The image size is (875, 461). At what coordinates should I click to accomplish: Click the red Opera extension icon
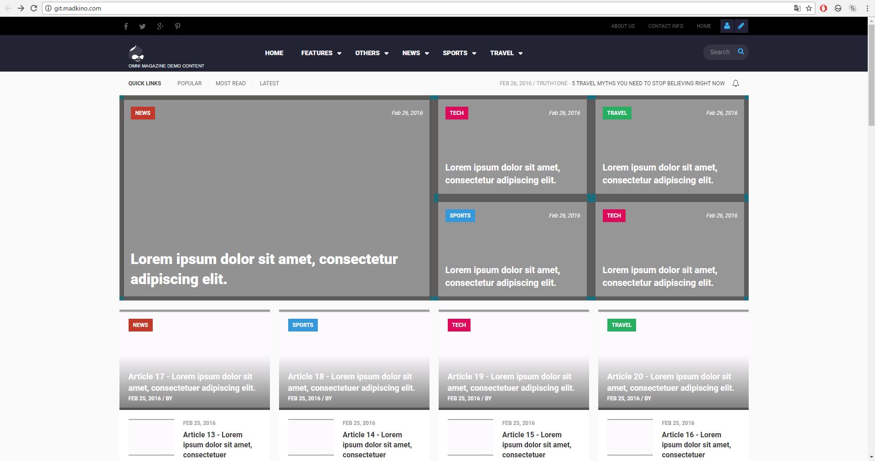(x=823, y=8)
